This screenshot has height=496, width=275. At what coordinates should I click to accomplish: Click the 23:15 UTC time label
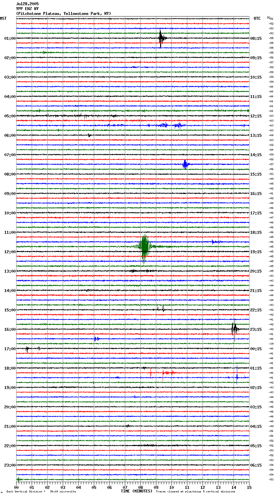(256, 329)
